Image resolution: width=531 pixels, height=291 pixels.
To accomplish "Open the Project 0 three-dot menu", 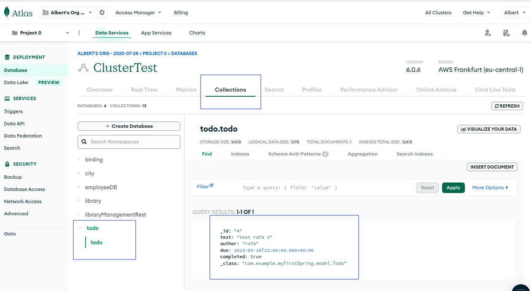I will click(79, 33).
